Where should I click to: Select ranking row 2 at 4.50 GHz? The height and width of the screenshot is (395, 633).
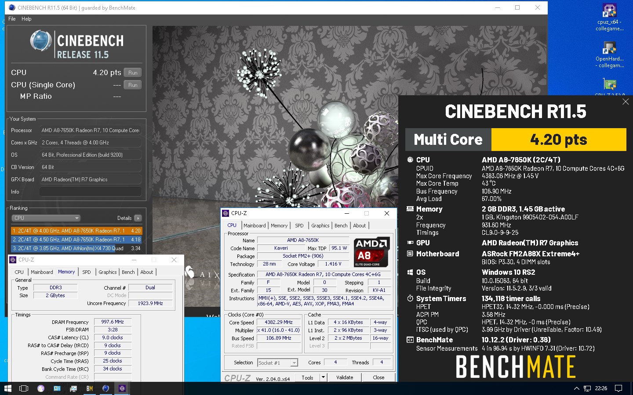coord(76,240)
